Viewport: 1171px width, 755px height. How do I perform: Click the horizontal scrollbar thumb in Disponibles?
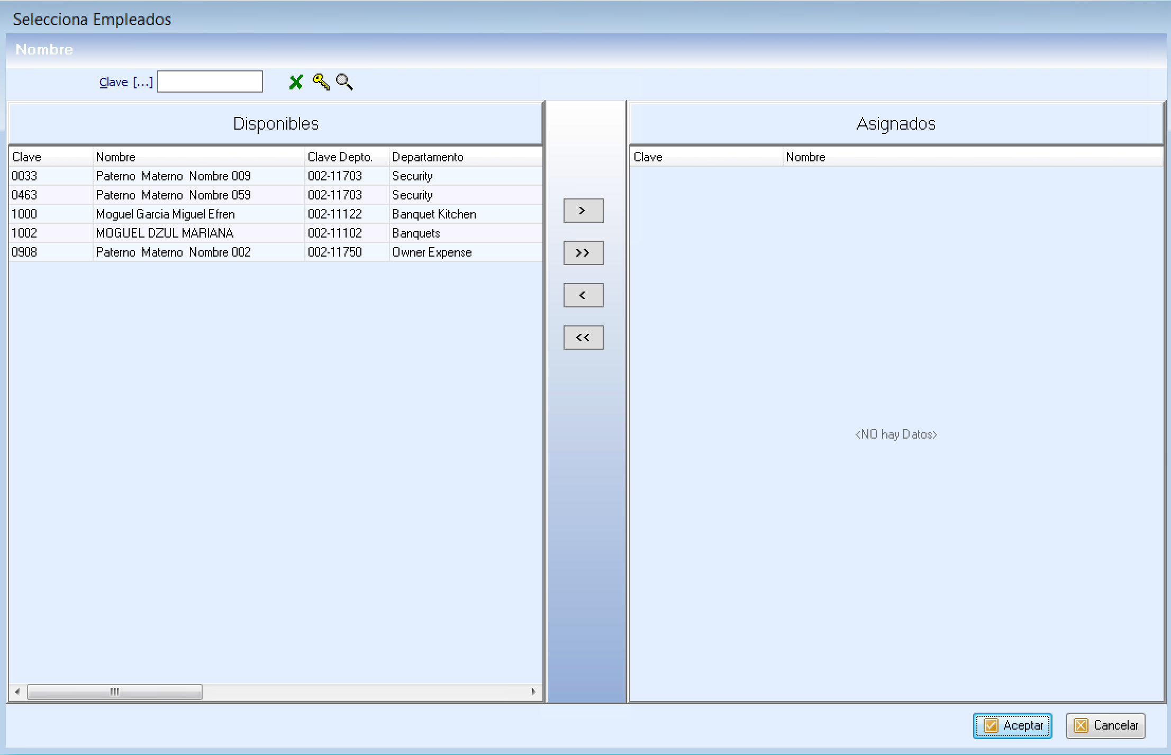point(115,692)
